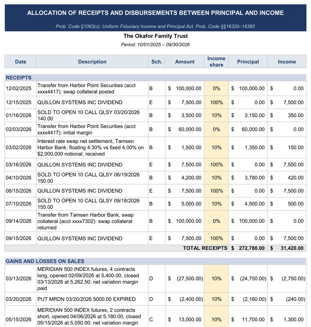Click the 60,000.00 amount for 02/03/2026
311x327 pixels.
click(190, 129)
